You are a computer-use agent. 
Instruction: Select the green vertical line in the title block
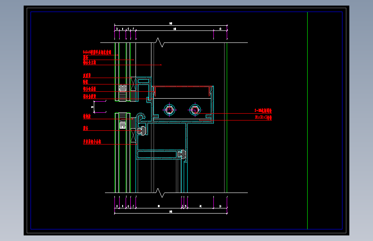pos(307,120)
